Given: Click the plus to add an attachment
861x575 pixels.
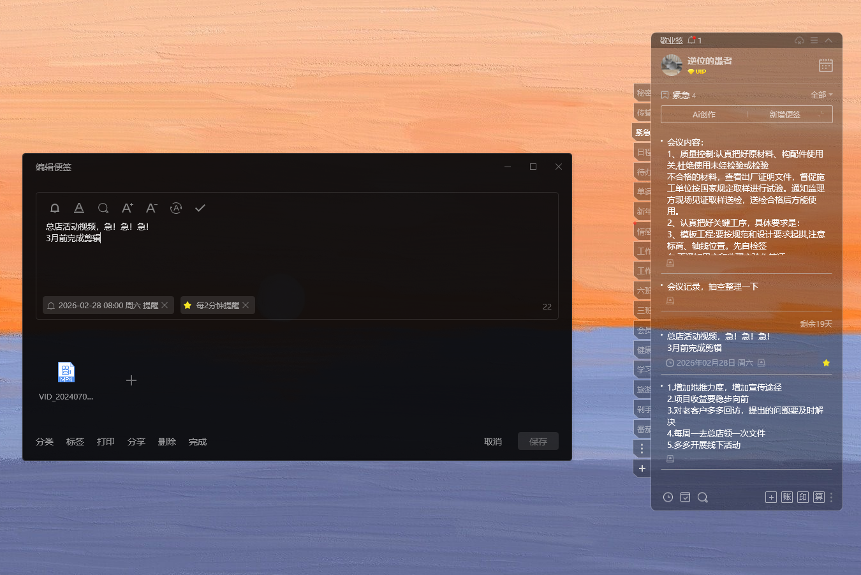Looking at the screenshot, I should 131,380.
